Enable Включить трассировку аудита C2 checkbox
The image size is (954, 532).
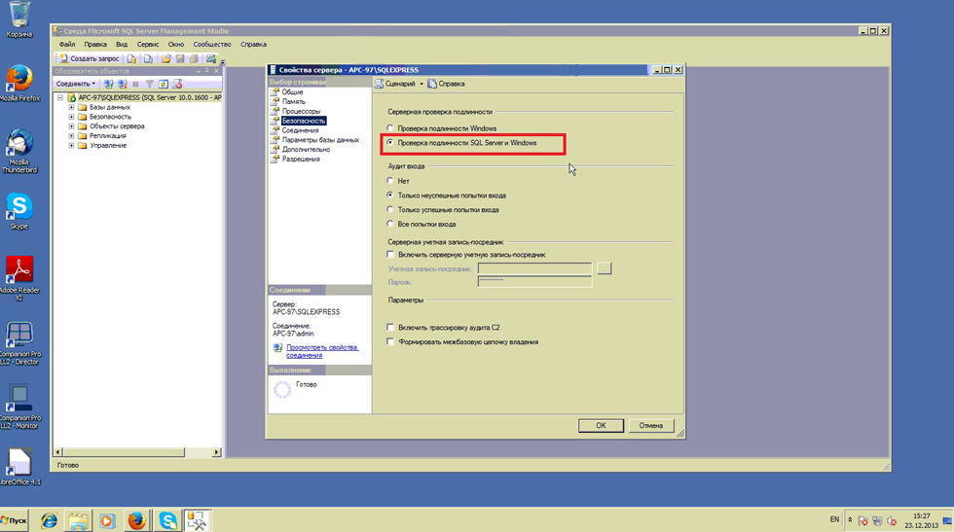(x=391, y=328)
